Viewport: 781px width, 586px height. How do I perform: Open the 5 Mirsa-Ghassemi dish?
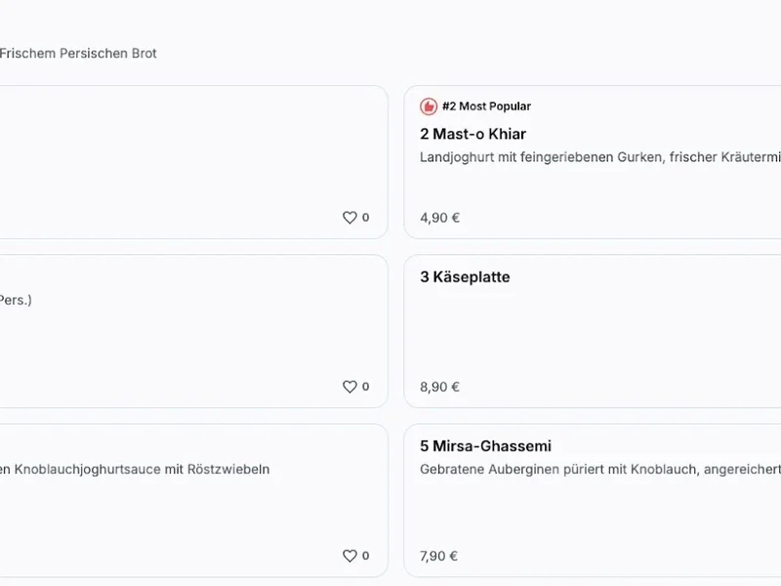coord(485,446)
